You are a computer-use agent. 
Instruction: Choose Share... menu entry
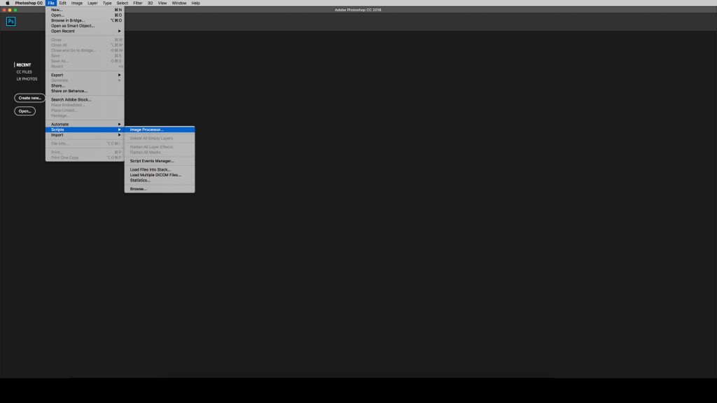(85, 85)
